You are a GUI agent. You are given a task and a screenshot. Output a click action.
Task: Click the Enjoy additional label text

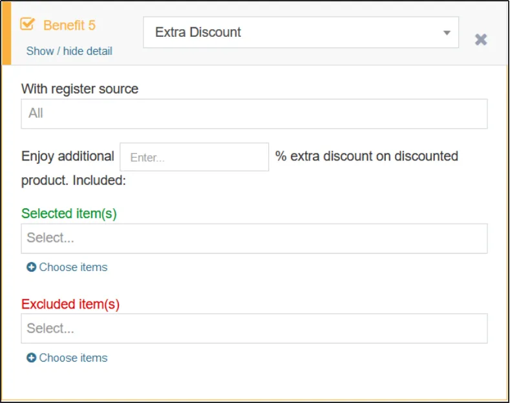(x=67, y=157)
